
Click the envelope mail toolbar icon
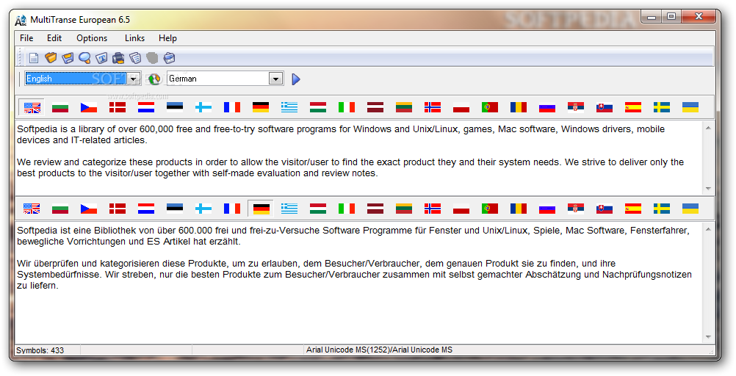[169, 58]
